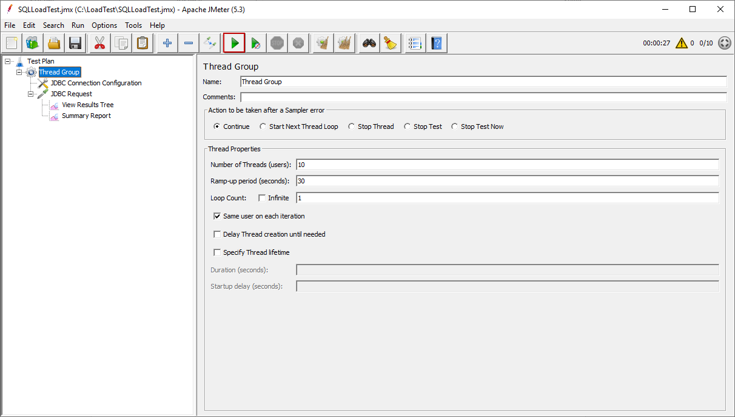
Task: Open the Run menu
Action: [x=78, y=25]
